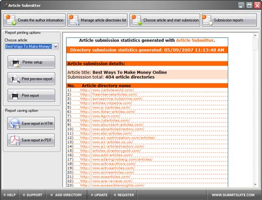This screenshot has height=200, width=262.
Task: Open the freeinternetarticles.com directory link
Action: (x=109, y=94)
